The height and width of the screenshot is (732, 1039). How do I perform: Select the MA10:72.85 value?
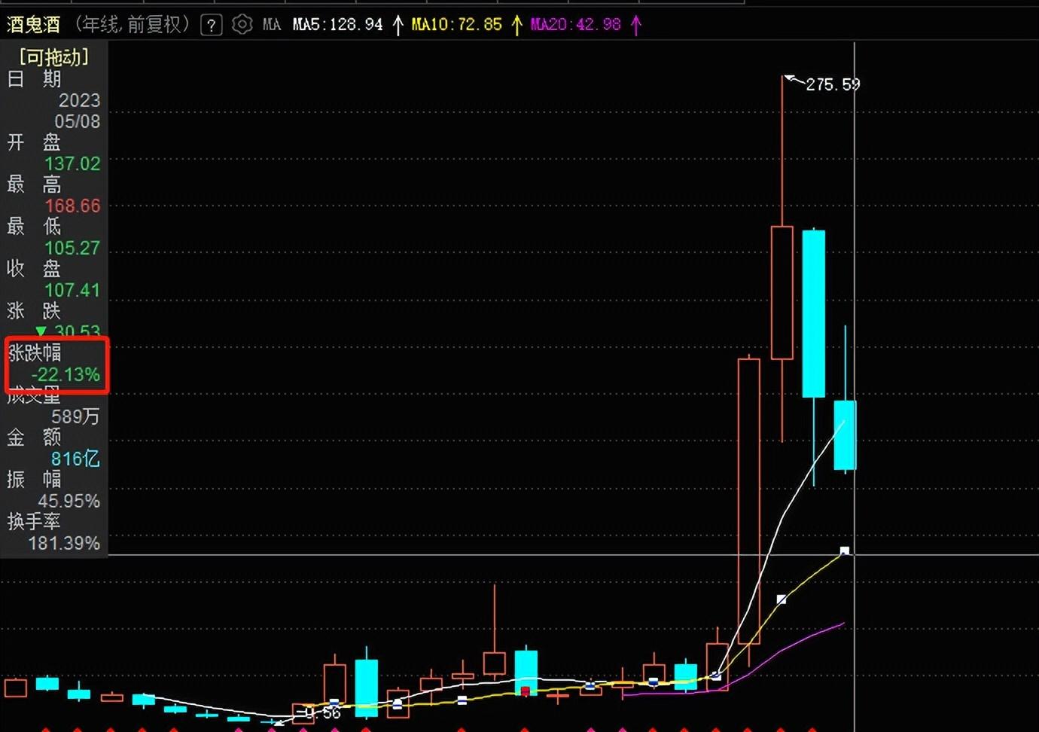[456, 25]
